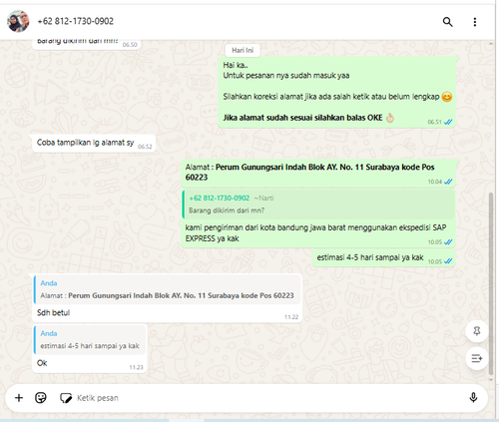Open contact profile picture in header
Viewport: 499px width, 422px height.
tap(18, 21)
